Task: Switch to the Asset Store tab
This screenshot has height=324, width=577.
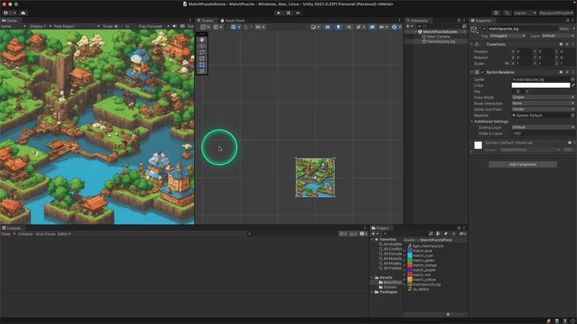Action: pyautogui.click(x=232, y=21)
